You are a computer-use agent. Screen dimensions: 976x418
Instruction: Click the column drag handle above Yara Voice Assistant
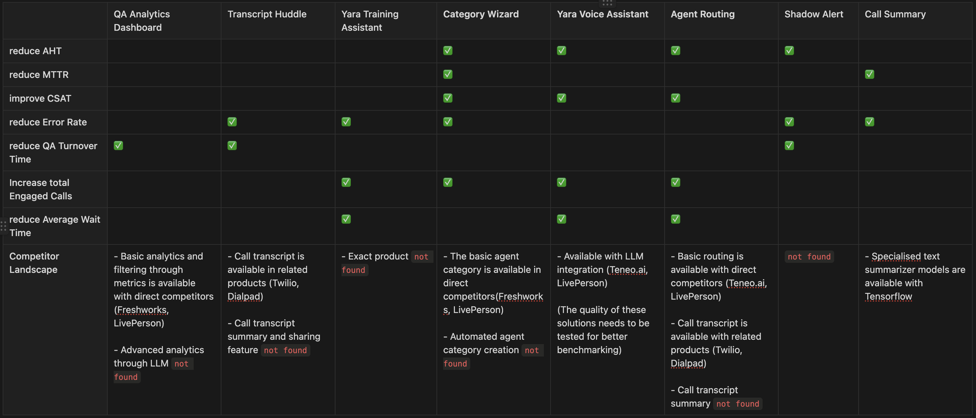(607, 3)
